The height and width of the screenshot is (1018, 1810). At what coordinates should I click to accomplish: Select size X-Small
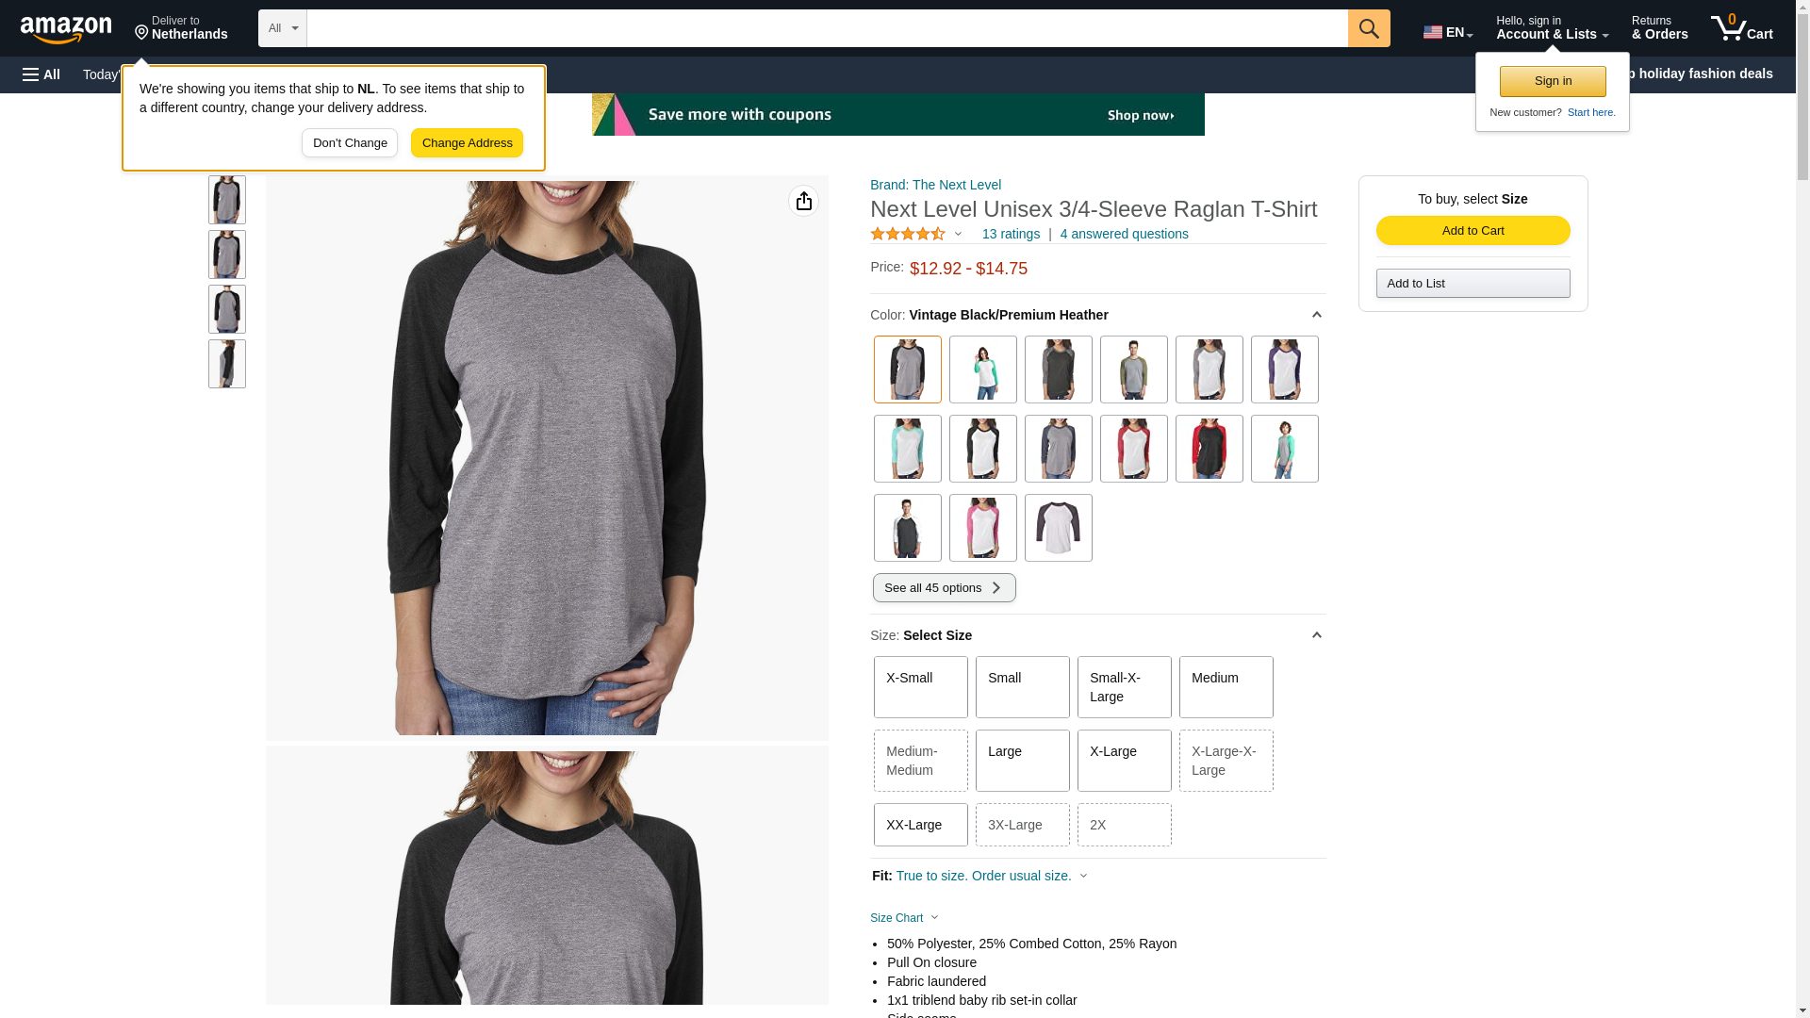coord(920,687)
